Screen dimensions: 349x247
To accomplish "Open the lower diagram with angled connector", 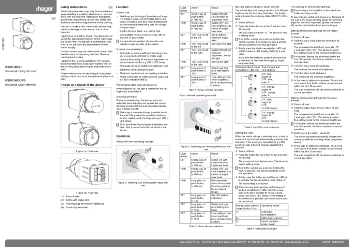I will [x=85, y=170].
